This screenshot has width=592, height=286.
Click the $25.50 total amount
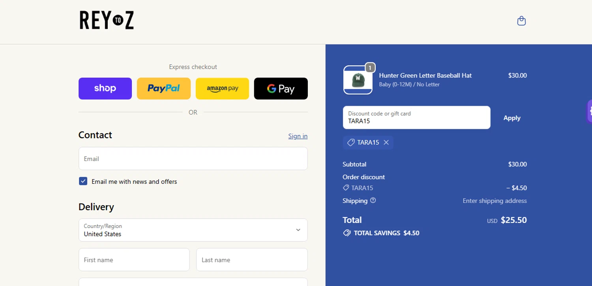click(x=513, y=220)
